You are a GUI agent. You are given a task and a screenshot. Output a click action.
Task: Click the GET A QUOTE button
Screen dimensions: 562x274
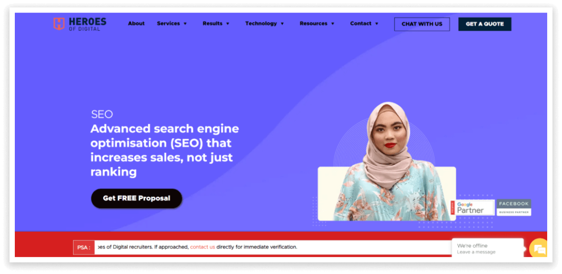point(485,24)
